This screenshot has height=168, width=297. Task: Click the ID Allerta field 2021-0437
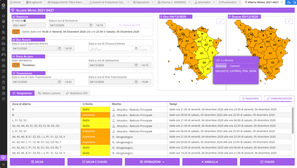(29, 25)
